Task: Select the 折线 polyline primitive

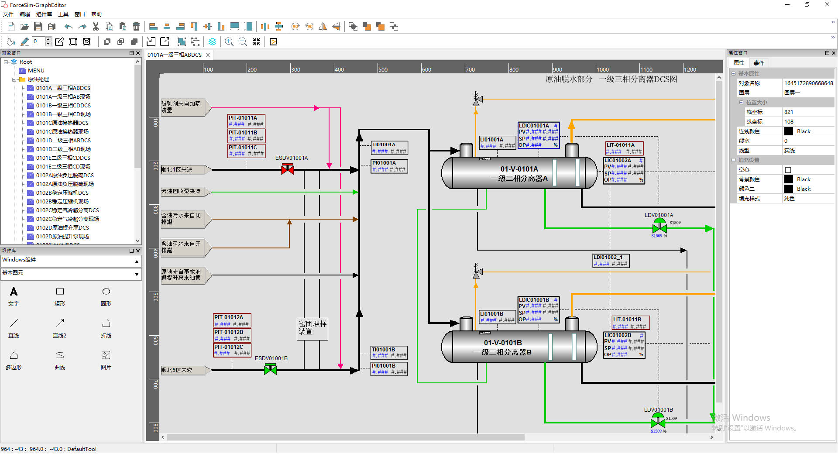Action: (106, 328)
